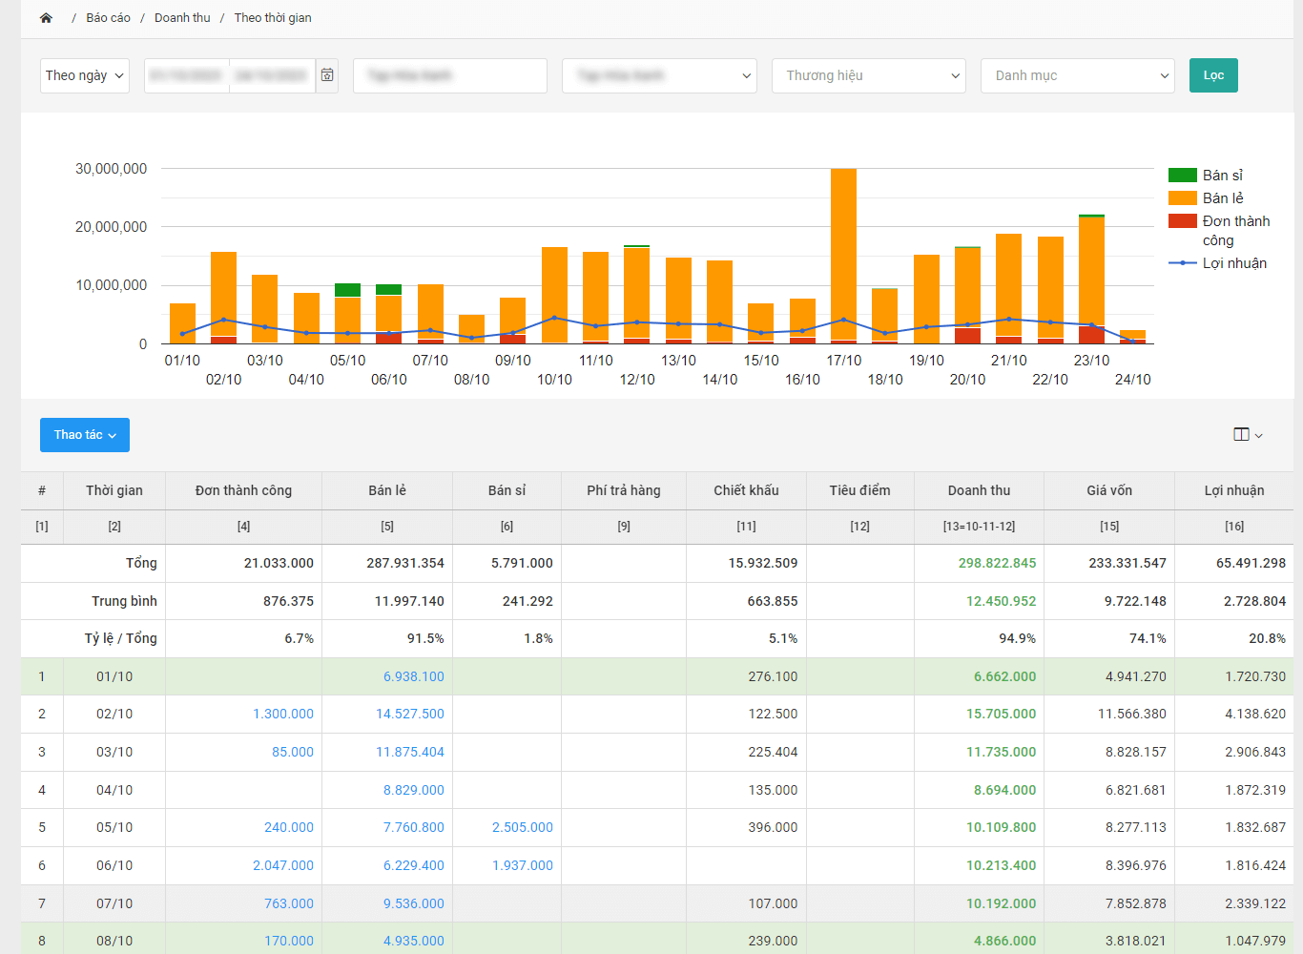This screenshot has width=1303, height=954.
Task: Open successful order value 1.300.000 for 02/10
Action: 282,714
